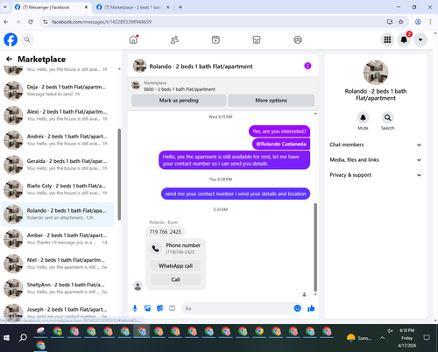This screenshot has height=352, width=438.
Task: Open Facebook search magnifier icon
Action: point(27,39)
